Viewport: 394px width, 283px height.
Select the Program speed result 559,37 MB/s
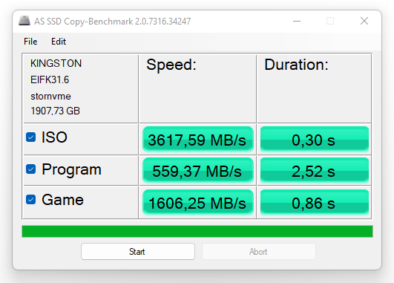point(198,171)
